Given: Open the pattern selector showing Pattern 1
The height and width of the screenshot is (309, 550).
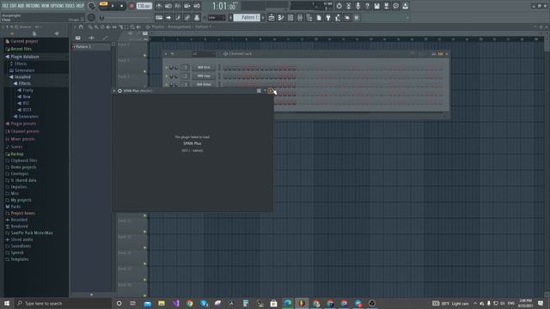Looking at the screenshot, I should [x=247, y=17].
